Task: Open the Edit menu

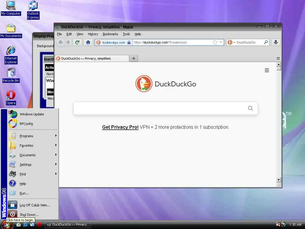Action: click(x=69, y=34)
